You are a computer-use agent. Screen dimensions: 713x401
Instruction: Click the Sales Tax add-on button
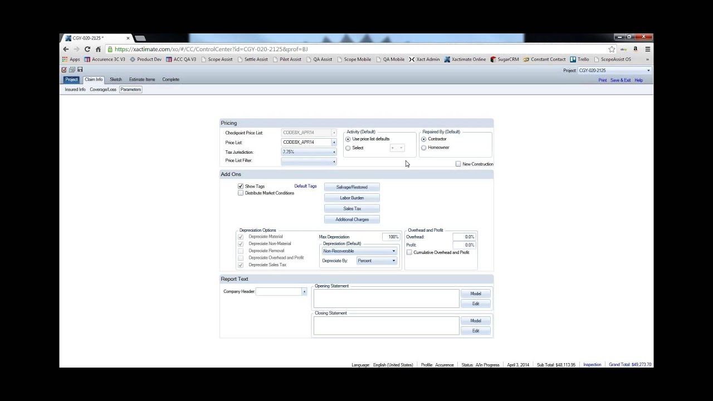(x=352, y=209)
